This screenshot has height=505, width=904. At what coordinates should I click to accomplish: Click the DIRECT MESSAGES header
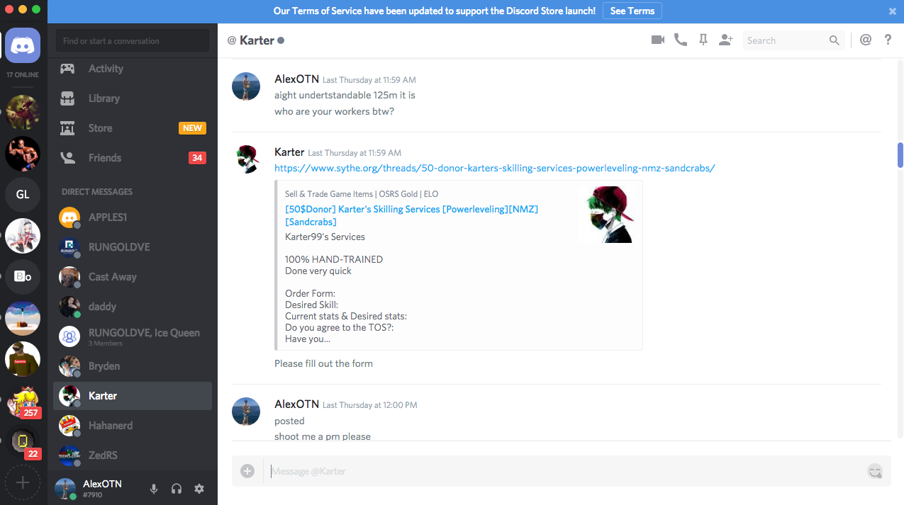tap(97, 192)
